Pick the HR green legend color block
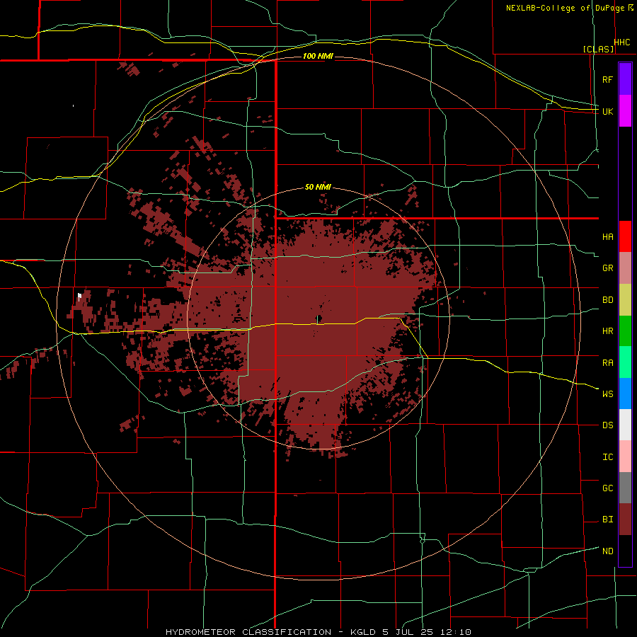Viewport: 637px width, 637px height. (x=625, y=331)
